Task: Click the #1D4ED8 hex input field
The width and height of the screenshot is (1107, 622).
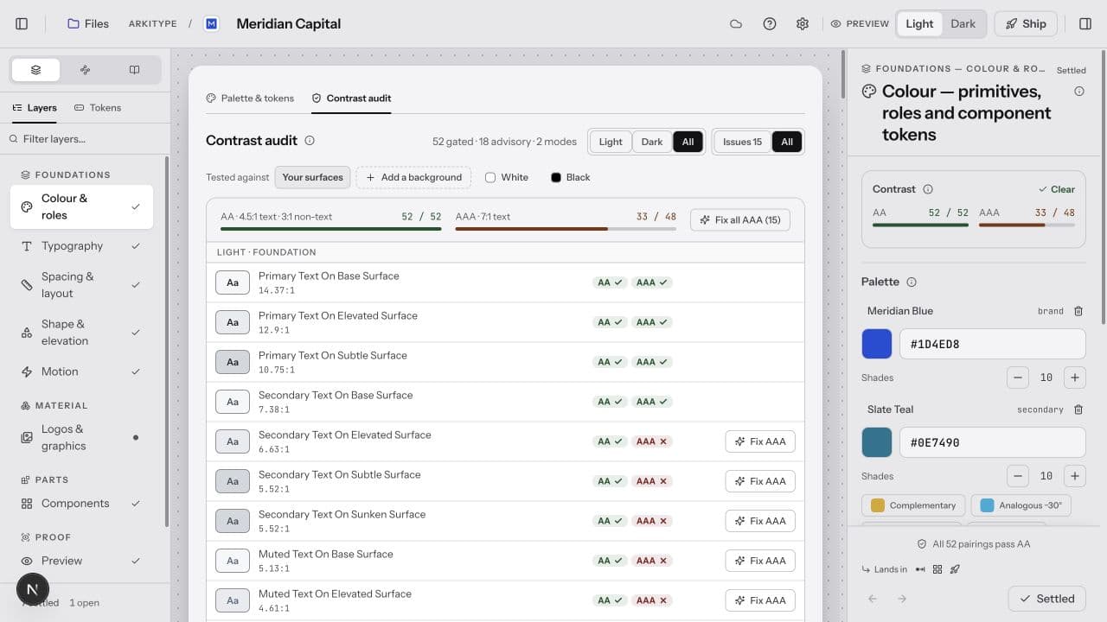Action: [993, 344]
